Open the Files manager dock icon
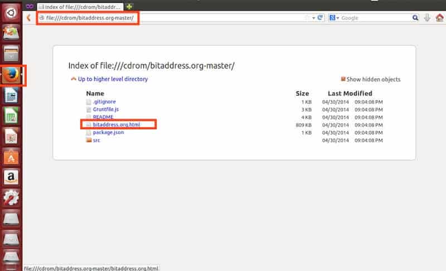 pos(11,54)
